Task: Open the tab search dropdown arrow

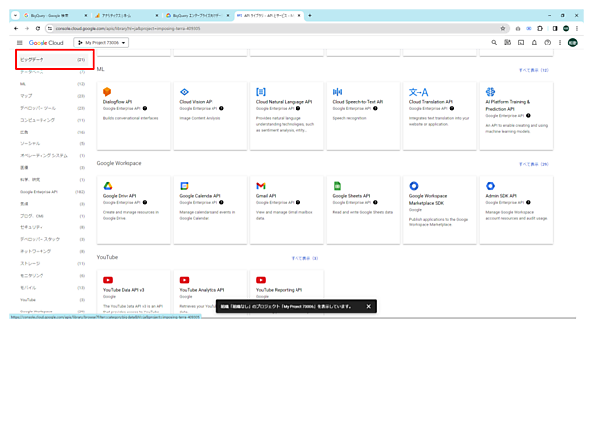Action: tap(15, 16)
